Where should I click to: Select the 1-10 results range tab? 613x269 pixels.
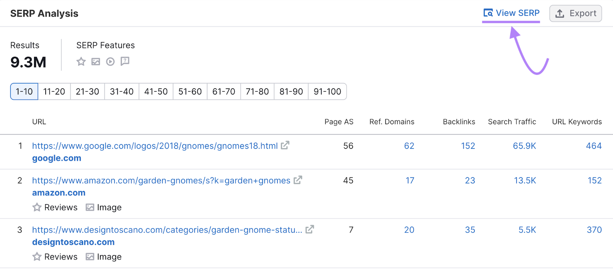click(x=24, y=92)
